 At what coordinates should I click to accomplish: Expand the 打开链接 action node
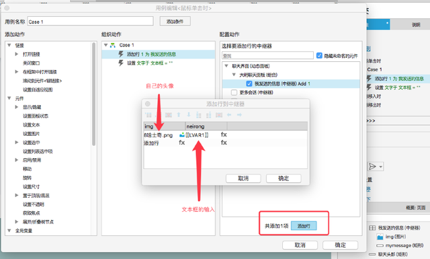(17, 54)
